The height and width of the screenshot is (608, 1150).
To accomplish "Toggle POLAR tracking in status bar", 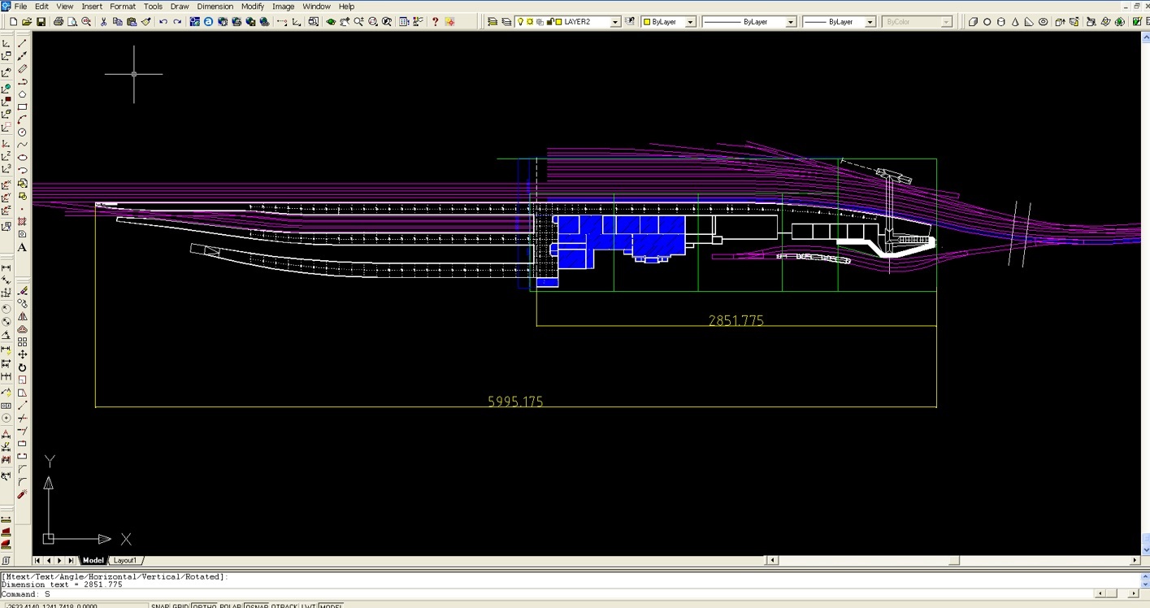I will tap(230, 606).
